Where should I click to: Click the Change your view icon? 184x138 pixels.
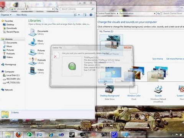click(75, 15)
